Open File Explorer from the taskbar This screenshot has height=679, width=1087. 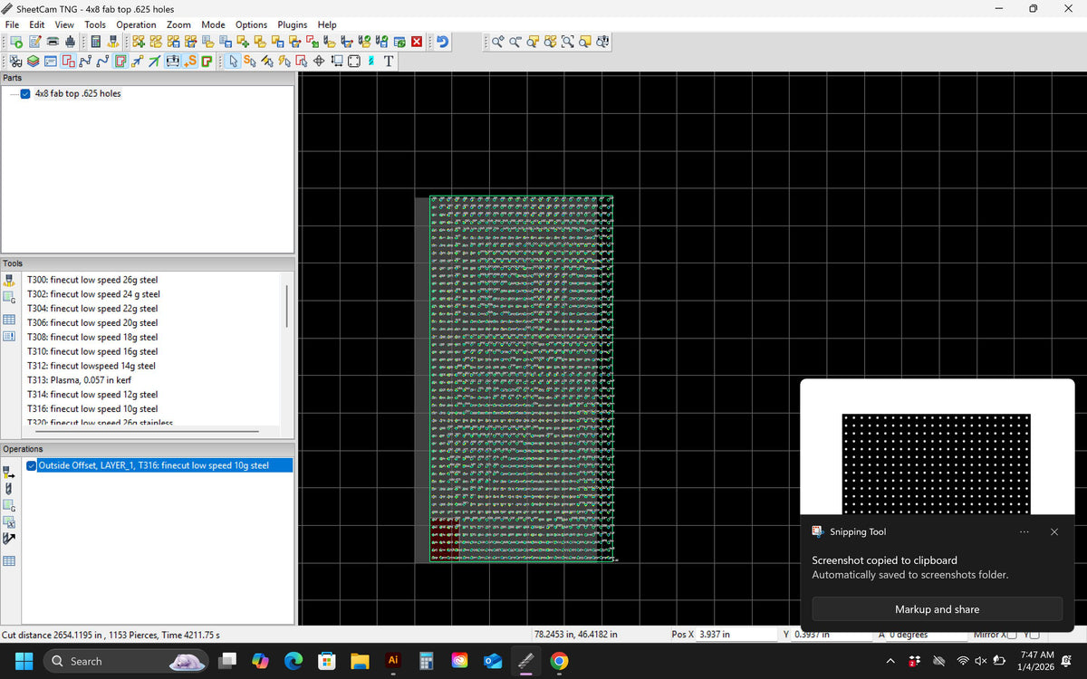pyautogui.click(x=360, y=661)
